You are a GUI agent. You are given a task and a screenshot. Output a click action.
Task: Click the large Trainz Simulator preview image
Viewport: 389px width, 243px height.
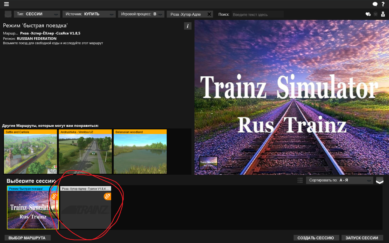pos(292,97)
